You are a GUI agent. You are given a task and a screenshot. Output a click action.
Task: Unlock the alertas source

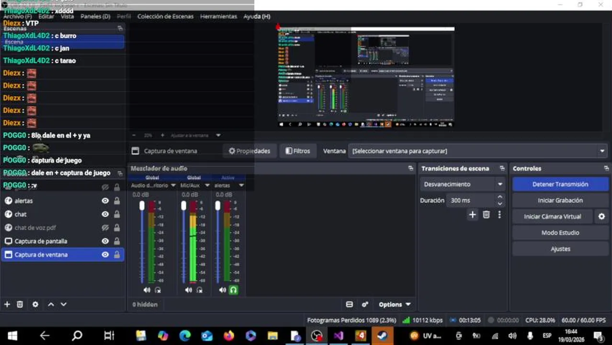coord(117,201)
